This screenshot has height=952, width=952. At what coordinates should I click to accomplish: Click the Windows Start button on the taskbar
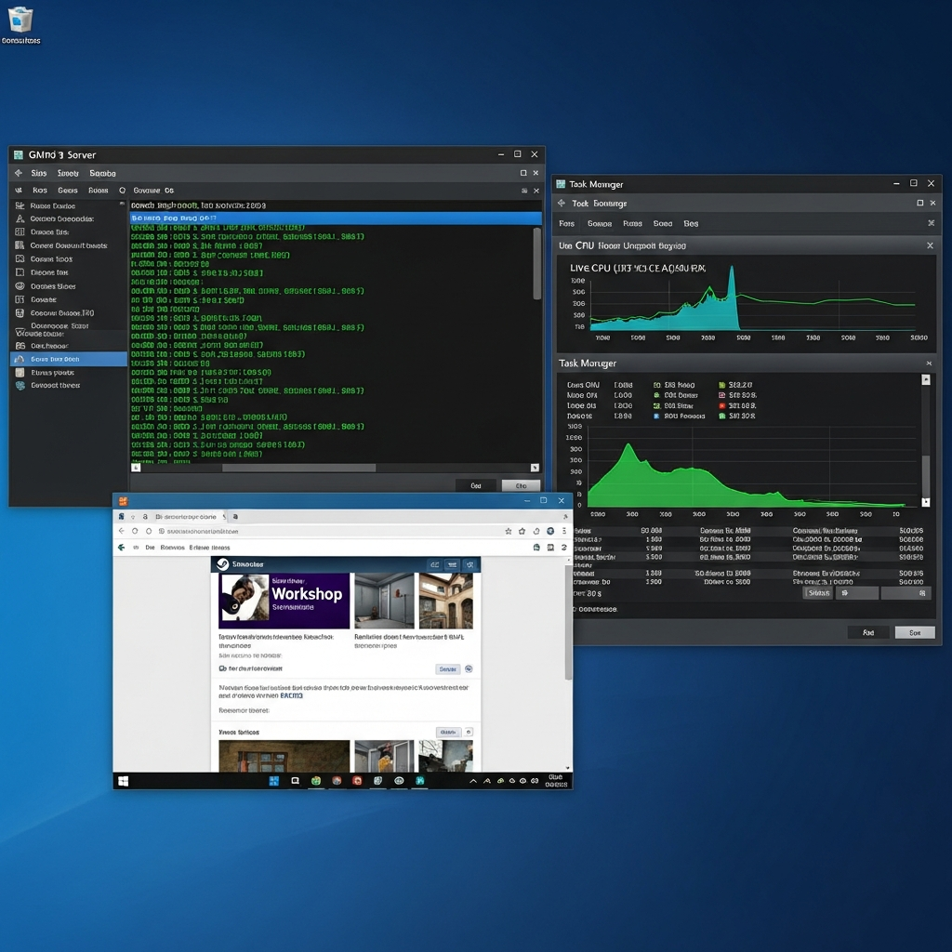[x=122, y=780]
